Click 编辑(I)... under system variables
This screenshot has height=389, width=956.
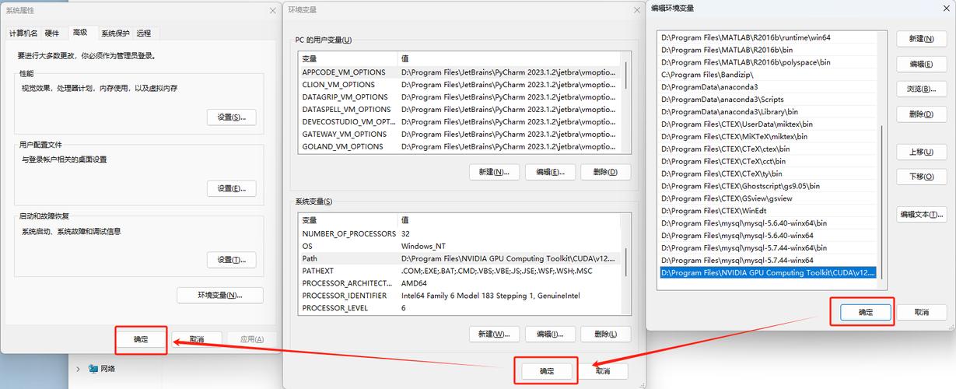pos(550,334)
